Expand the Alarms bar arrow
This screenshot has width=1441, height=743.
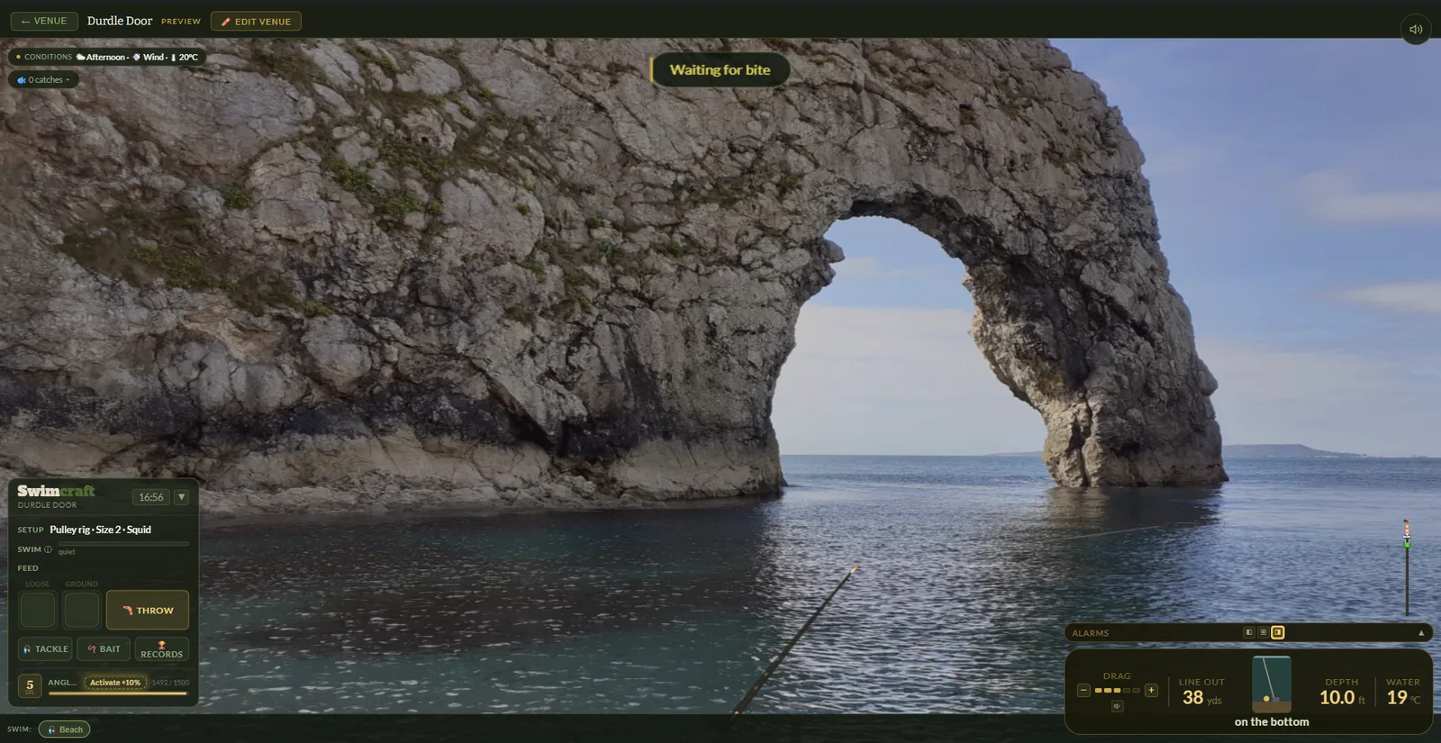click(1421, 633)
